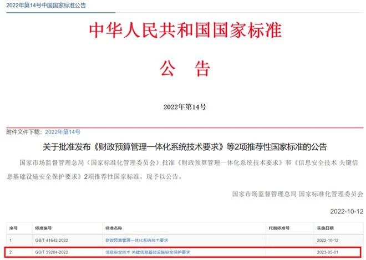Click the 代替标准号 column header
This screenshot has height=260, width=366.
point(279,228)
